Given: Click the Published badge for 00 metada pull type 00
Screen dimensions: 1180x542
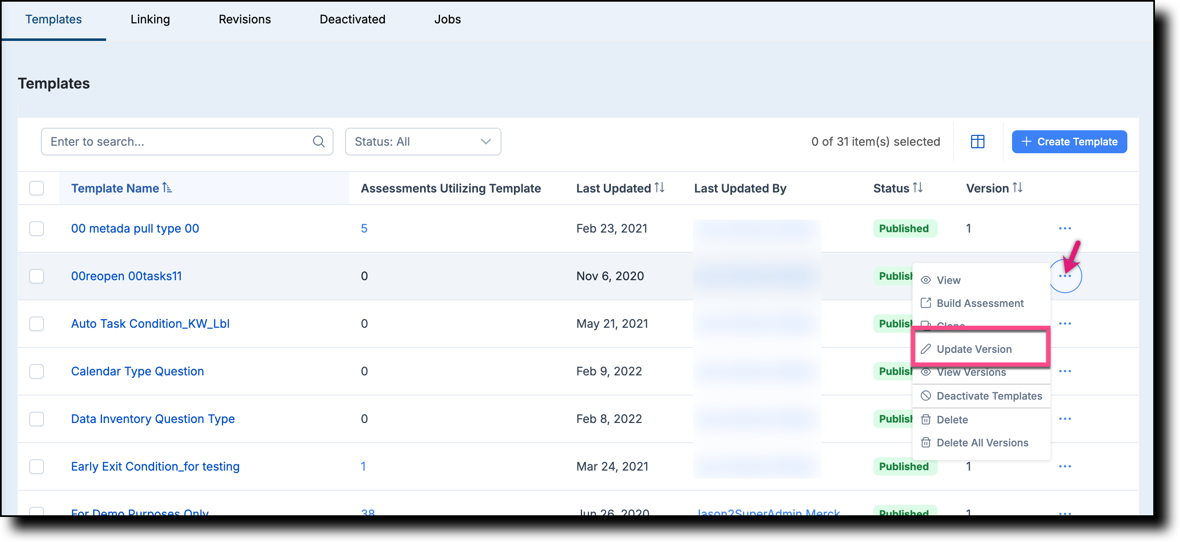Looking at the screenshot, I should pos(904,228).
